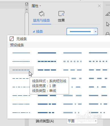Apply thin long-dash-dot single line, seventh row
This screenshot has height=126, width=110.
[21, 104]
